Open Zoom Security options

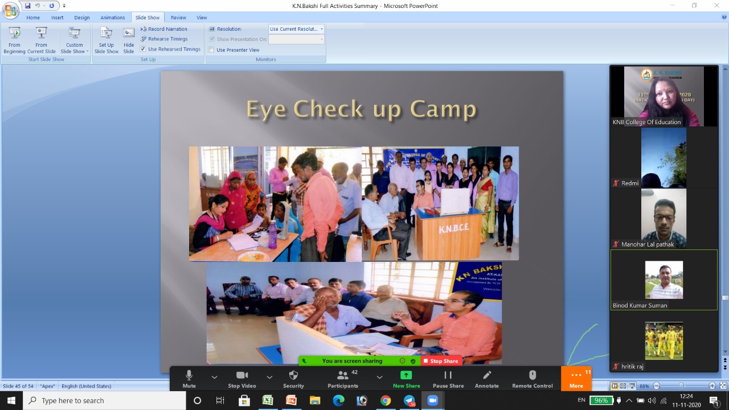[x=293, y=379]
